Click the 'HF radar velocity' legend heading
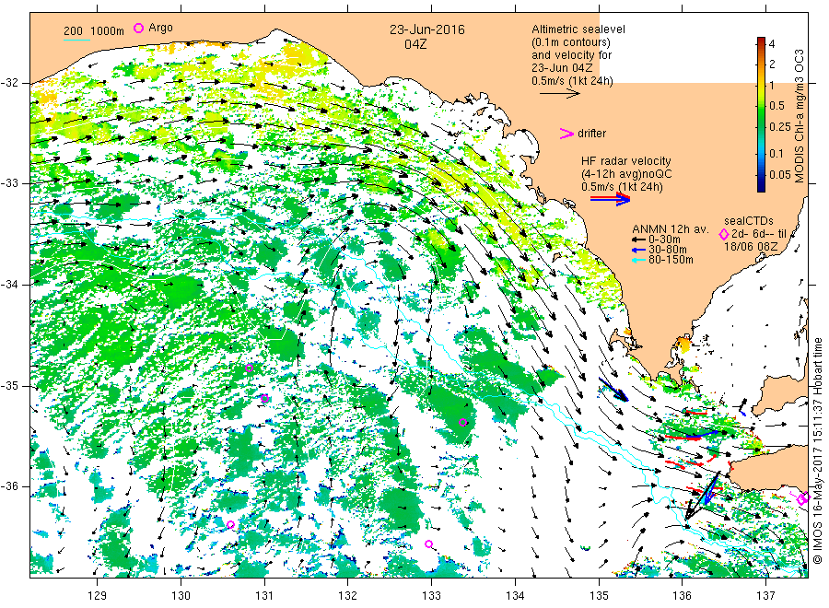 click(x=626, y=161)
